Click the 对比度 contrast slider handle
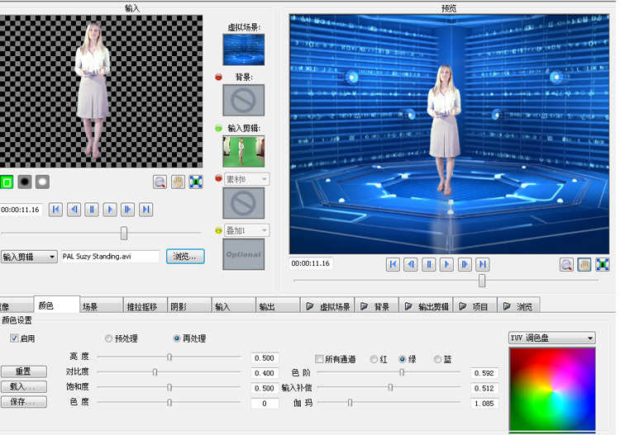Image resolution: width=620 pixels, height=435 pixels. tap(155, 372)
